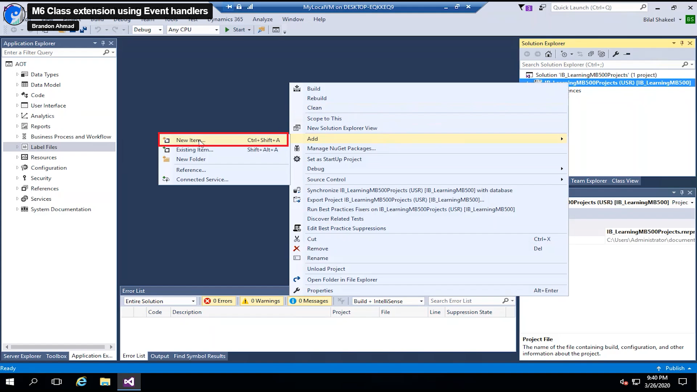The height and width of the screenshot is (392, 697).
Task: Click Rebuild in context menu
Action: 317,98
